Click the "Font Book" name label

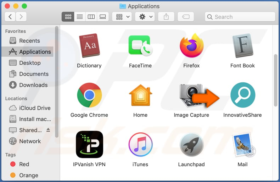pyautogui.click(x=242, y=66)
